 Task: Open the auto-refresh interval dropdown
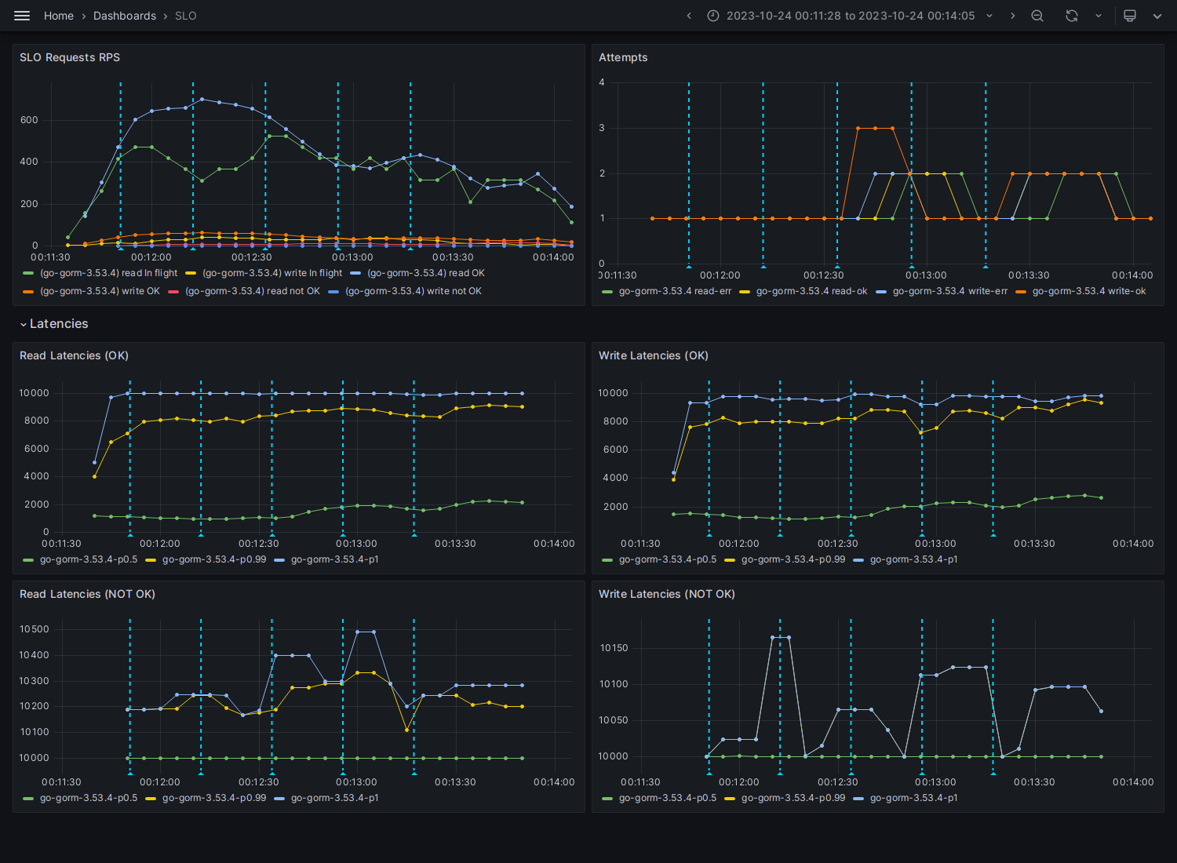click(x=1098, y=16)
